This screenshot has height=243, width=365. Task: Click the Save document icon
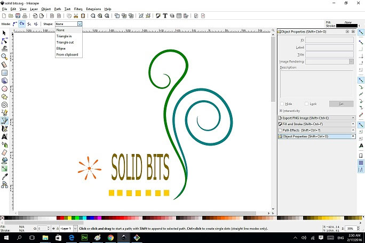[18, 16]
